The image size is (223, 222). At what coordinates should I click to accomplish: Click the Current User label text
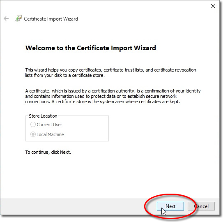[49, 125]
